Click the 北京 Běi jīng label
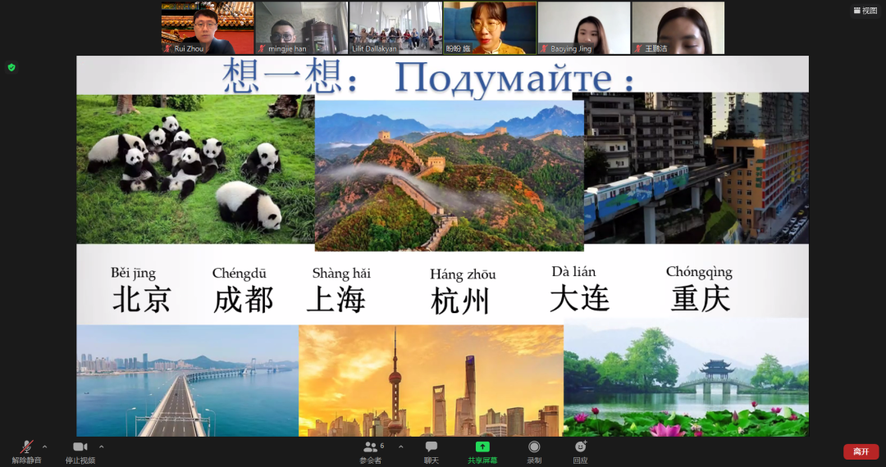 click(141, 291)
